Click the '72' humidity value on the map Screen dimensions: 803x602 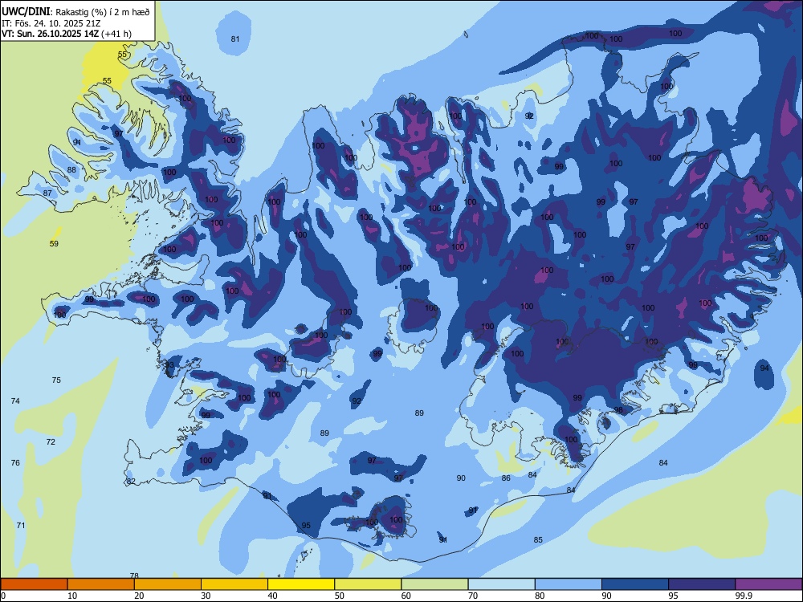click(x=51, y=441)
